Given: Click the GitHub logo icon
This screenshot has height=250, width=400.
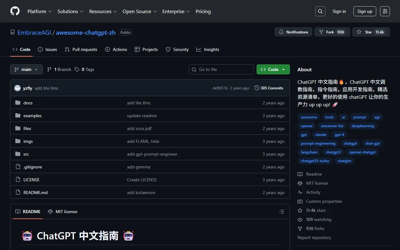Looking at the screenshot, I should [x=15, y=11].
